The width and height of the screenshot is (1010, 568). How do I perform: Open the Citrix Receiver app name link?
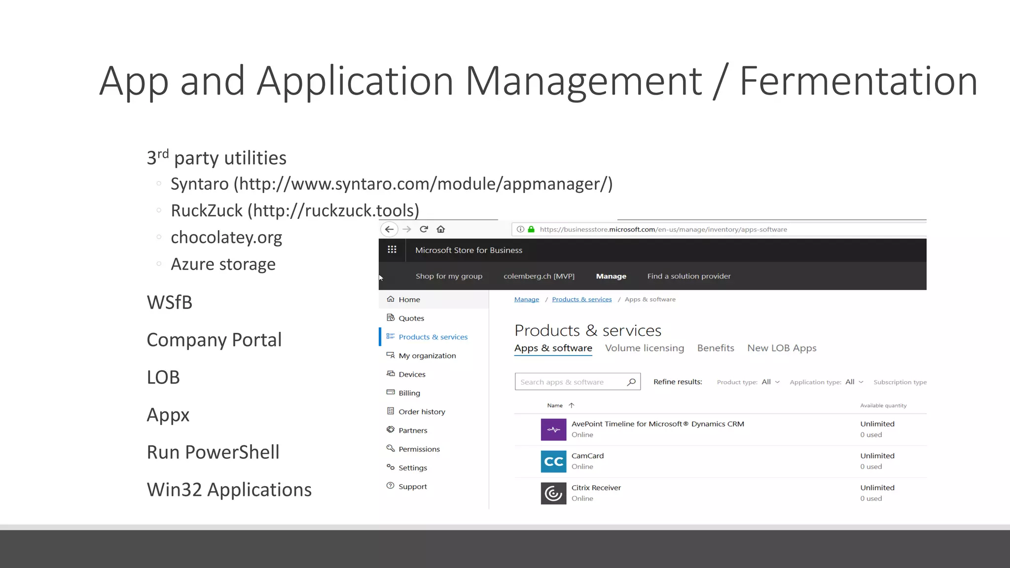tap(596, 488)
